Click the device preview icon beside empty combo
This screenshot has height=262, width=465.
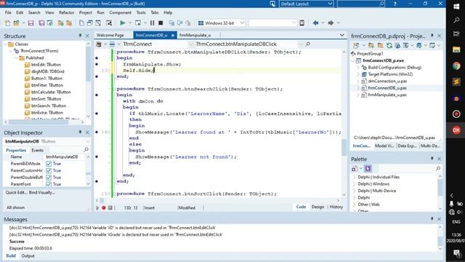click(302, 23)
